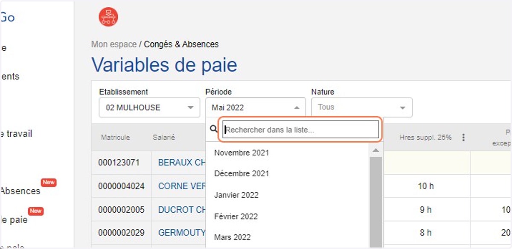
Task: Click the search magnifier icon in the dropdown
Action: coord(214,129)
